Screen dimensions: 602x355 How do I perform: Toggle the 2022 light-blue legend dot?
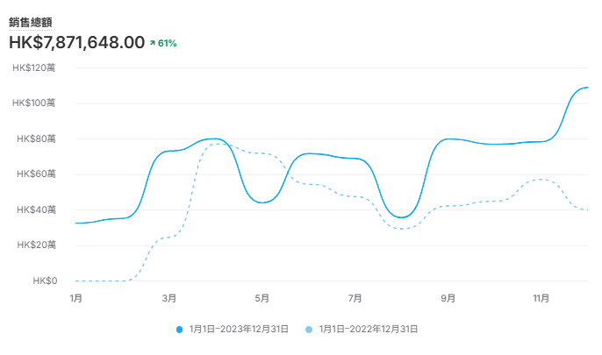tap(309, 330)
